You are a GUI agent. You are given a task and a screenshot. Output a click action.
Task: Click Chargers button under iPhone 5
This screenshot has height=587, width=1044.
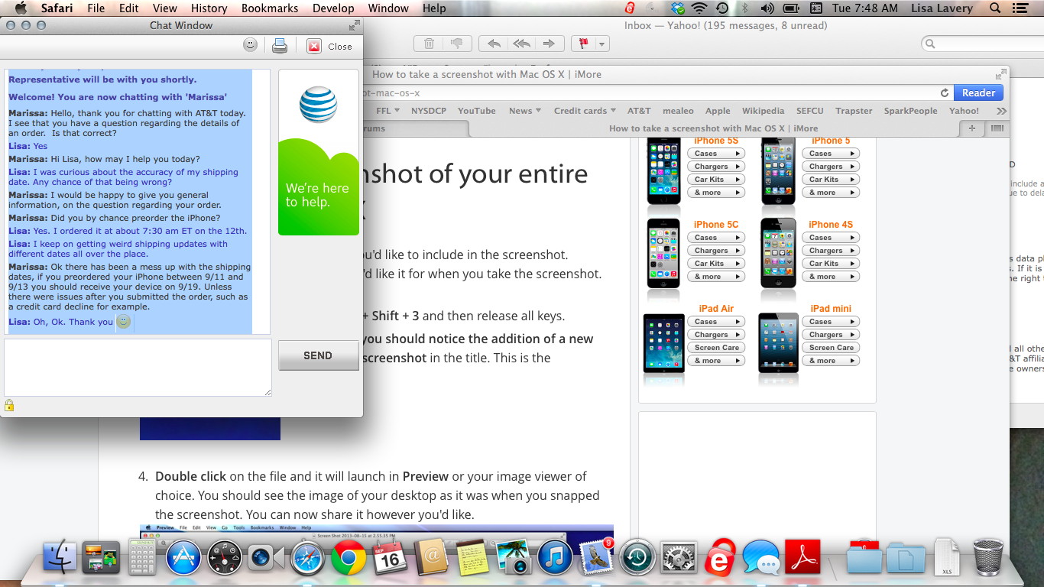[831, 167]
